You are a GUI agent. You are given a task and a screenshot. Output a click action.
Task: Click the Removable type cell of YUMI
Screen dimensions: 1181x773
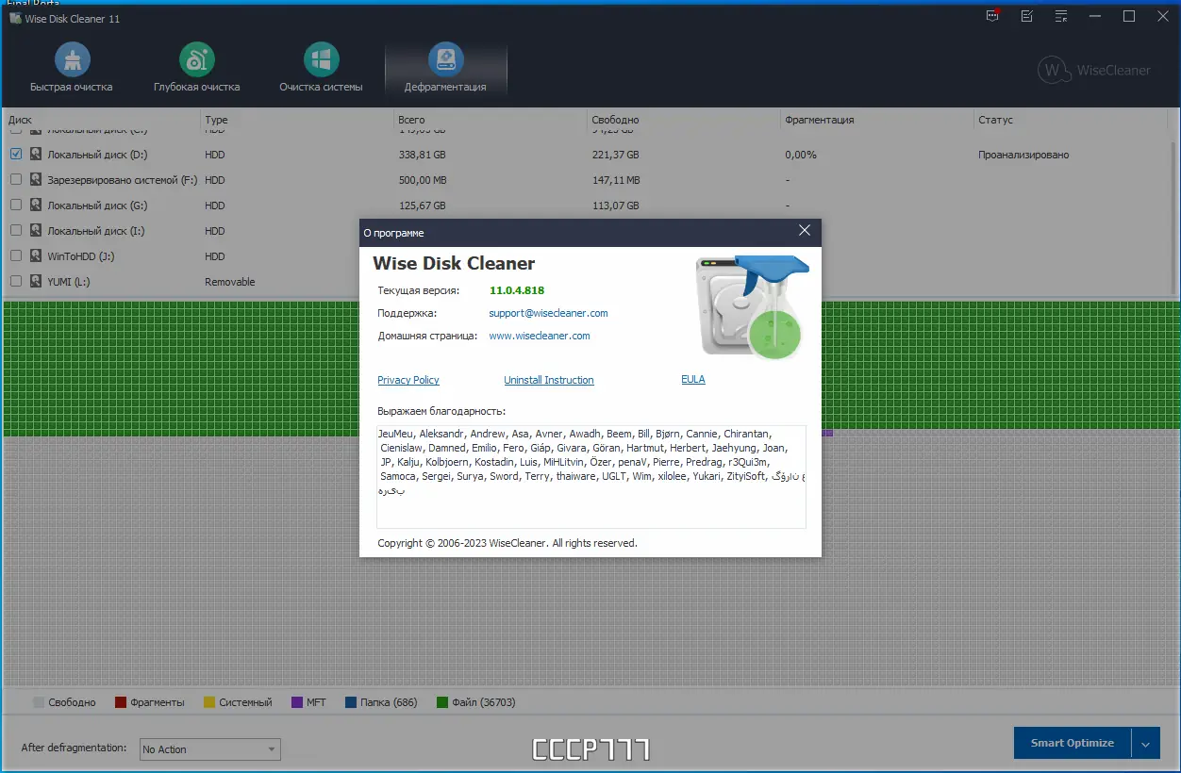pos(230,282)
